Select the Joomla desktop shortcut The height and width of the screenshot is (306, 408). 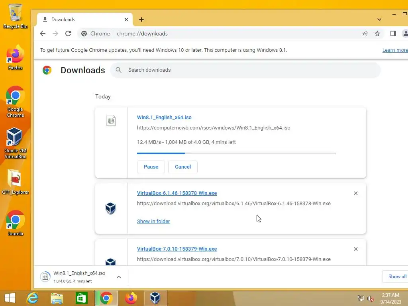16,223
